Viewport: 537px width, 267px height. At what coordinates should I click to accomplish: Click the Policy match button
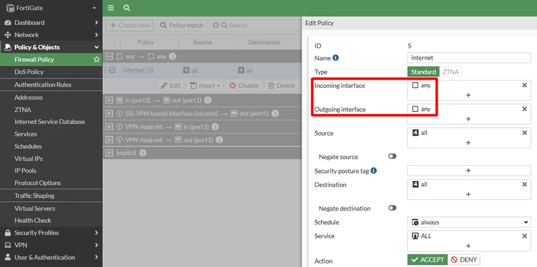coord(182,25)
